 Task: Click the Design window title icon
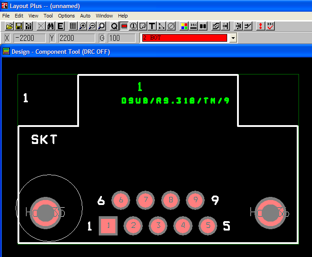point(6,51)
